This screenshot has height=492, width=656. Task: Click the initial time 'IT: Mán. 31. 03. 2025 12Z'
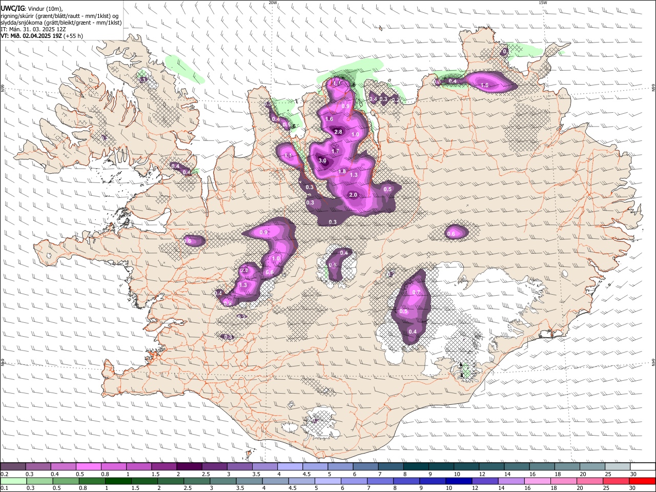33,29
